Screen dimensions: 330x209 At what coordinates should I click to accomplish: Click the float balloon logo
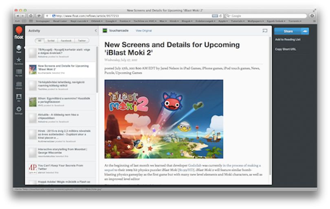pyautogui.click(x=19, y=33)
